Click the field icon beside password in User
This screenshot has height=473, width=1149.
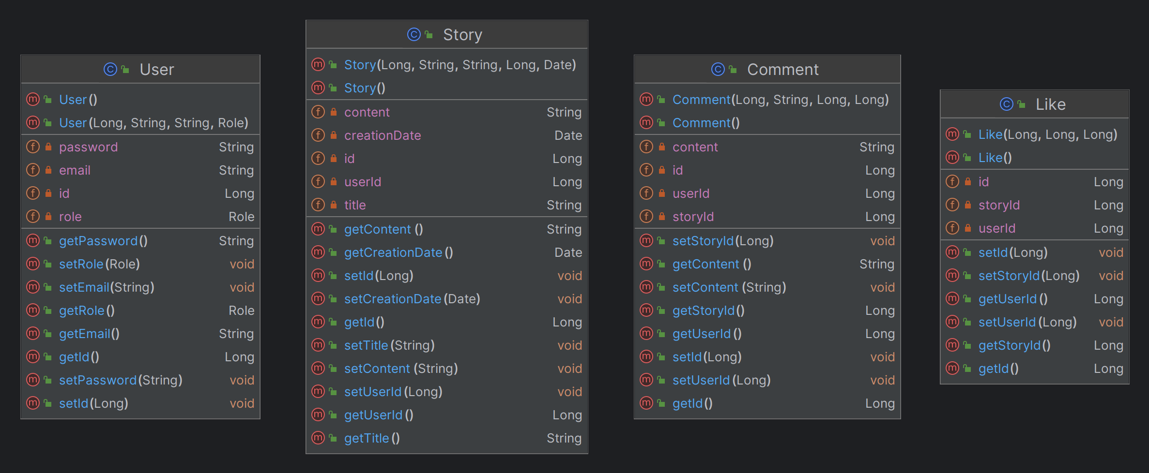[x=33, y=147]
